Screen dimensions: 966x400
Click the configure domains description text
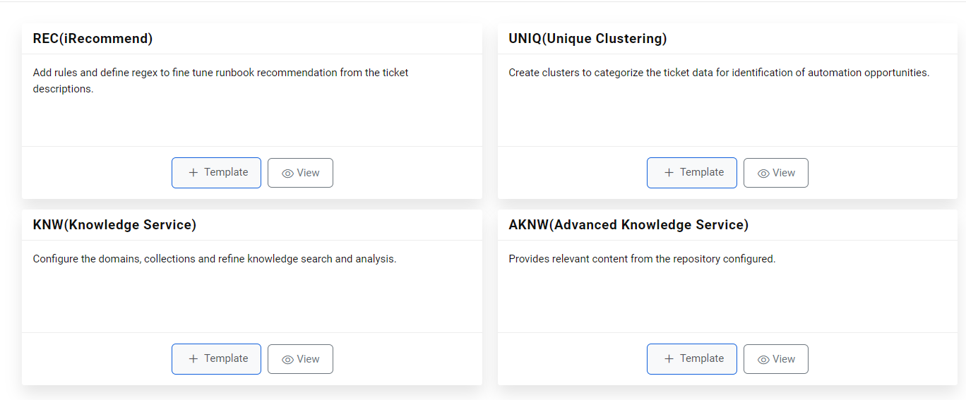(x=215, y=259)
